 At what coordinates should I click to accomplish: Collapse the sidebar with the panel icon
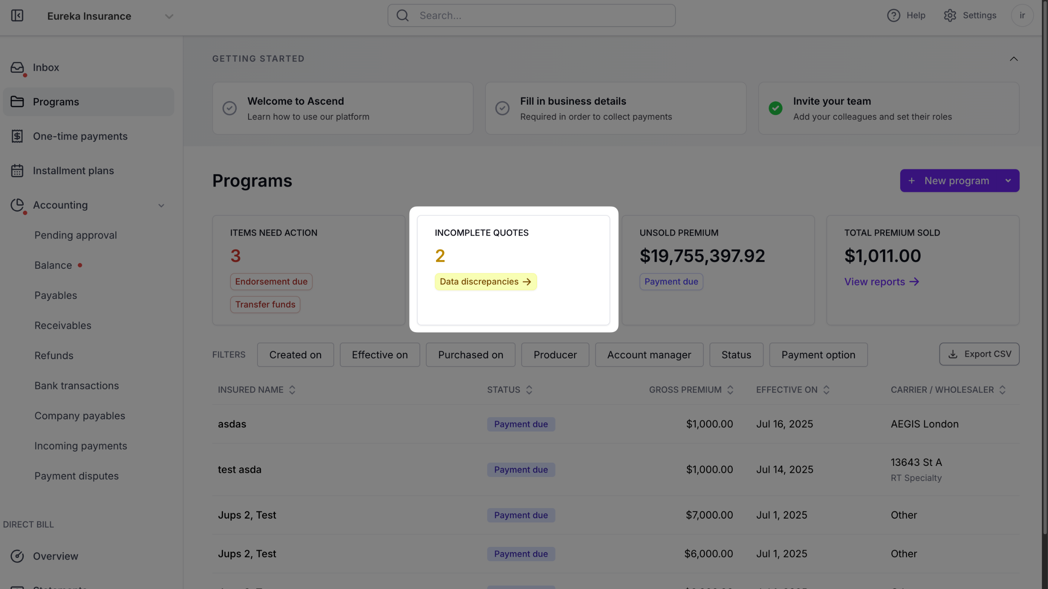(17, 16)
